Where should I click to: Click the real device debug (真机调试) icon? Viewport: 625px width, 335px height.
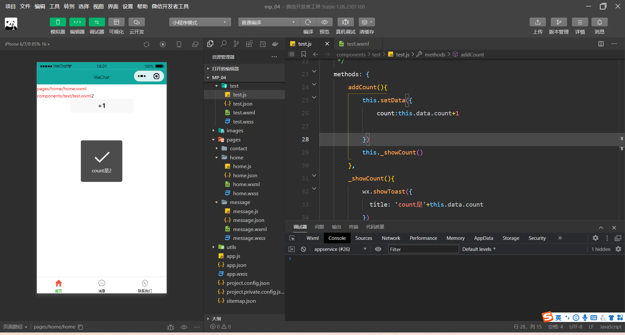[x=345, y=22]
